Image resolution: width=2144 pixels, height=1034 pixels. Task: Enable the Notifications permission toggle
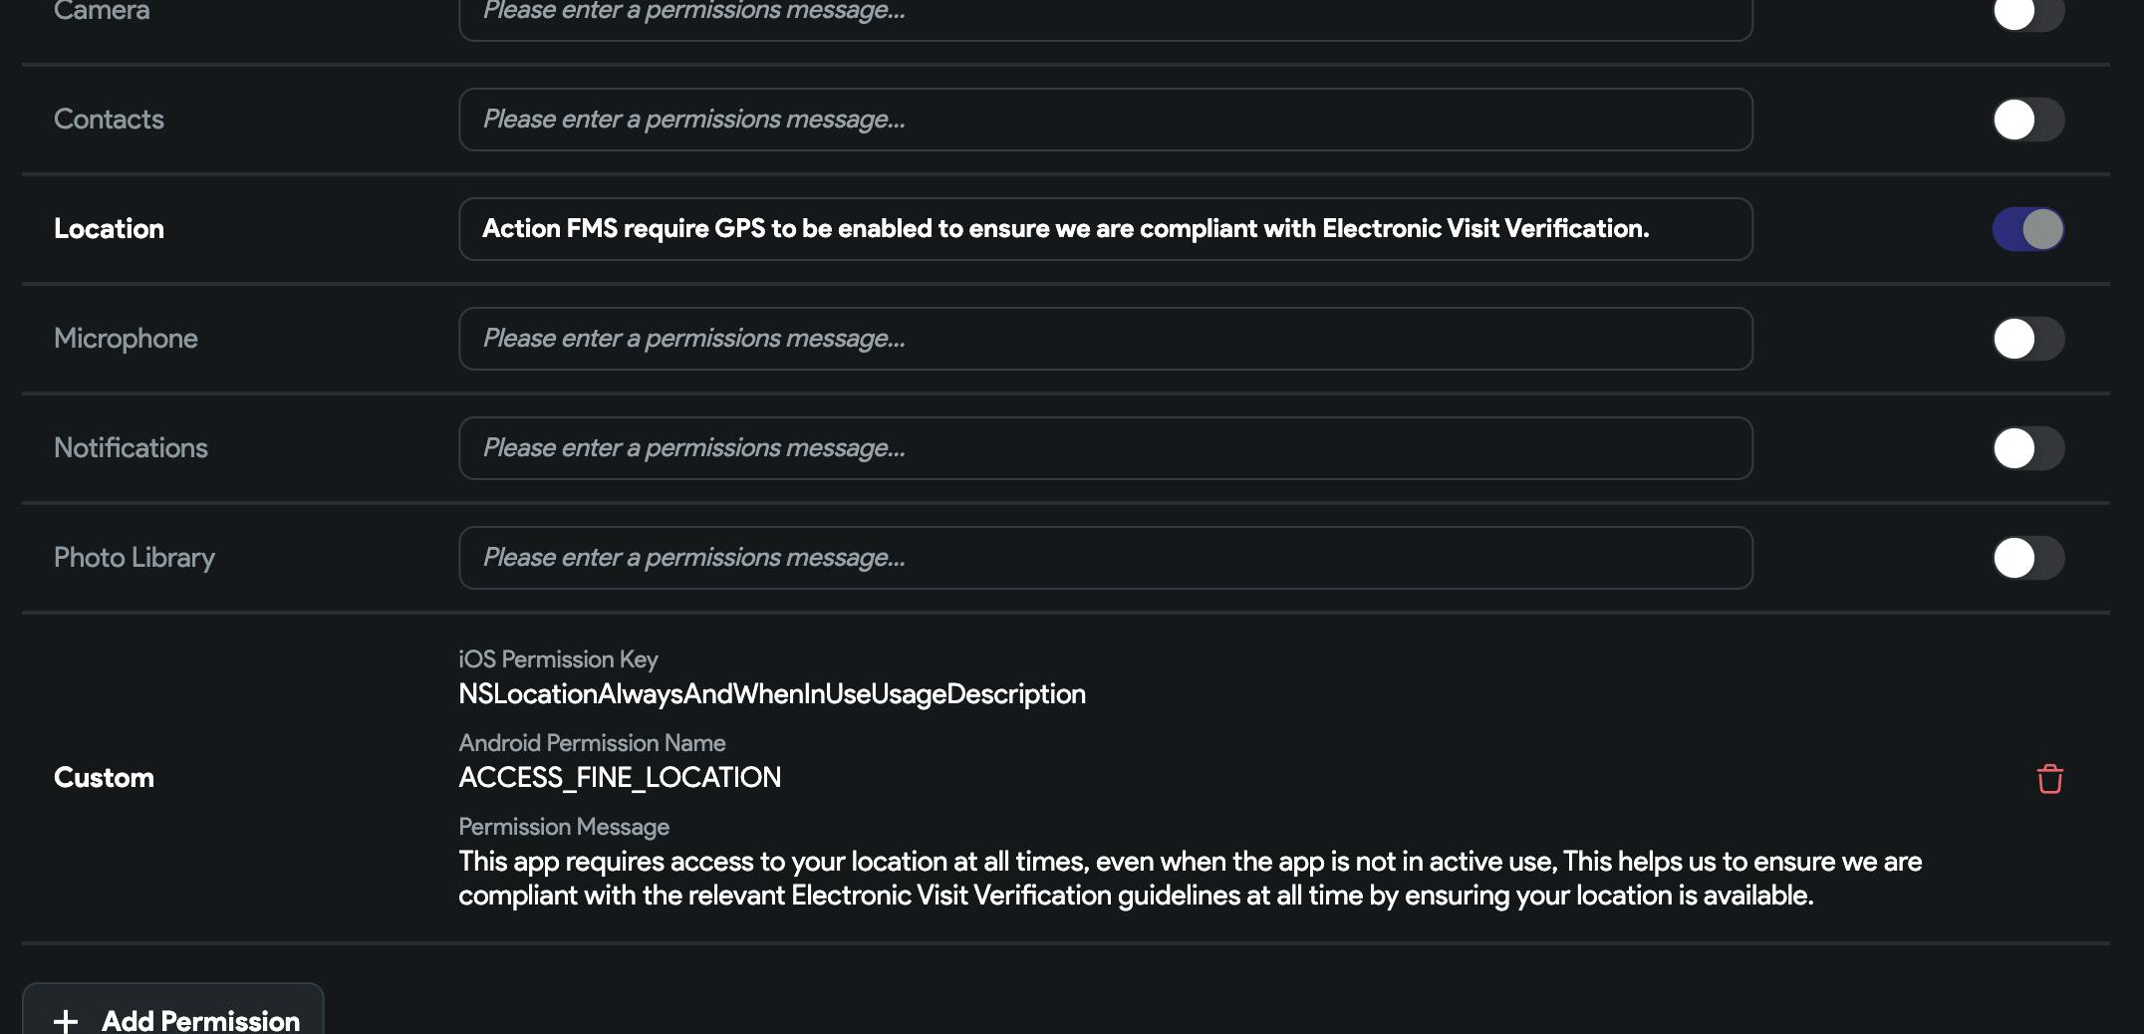coord(2027,448)
